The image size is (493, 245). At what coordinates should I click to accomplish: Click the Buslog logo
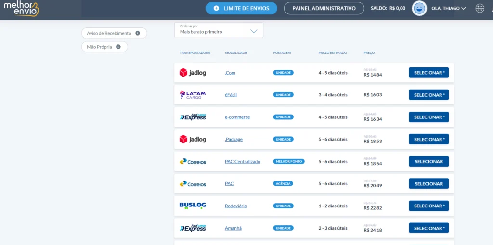(193, 206)
